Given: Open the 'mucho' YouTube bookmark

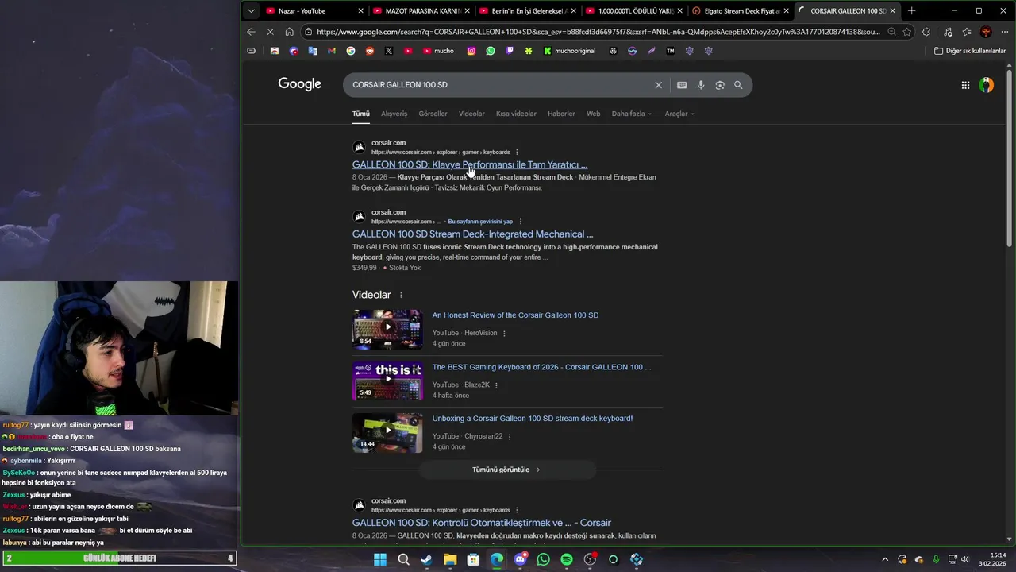Looking at the screenshot, I should point(438,51).
